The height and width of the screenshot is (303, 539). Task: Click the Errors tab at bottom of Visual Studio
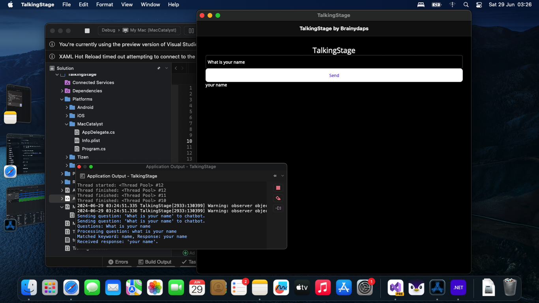tap(118, 262)
